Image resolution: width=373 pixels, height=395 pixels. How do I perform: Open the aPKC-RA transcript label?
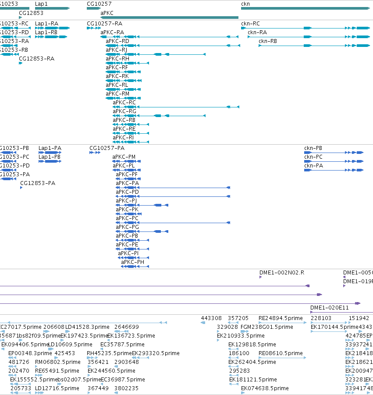point(112,32)
